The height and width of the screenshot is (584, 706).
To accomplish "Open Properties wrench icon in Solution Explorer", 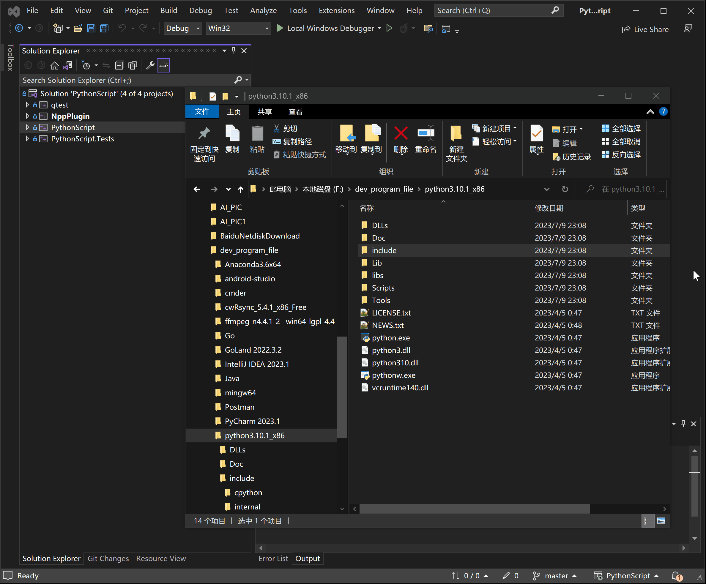I will click(150, 66).
